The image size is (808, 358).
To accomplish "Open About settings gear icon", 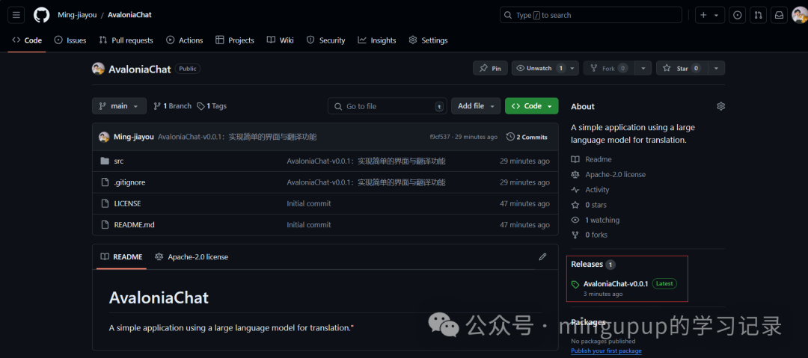I will [720, 106].
